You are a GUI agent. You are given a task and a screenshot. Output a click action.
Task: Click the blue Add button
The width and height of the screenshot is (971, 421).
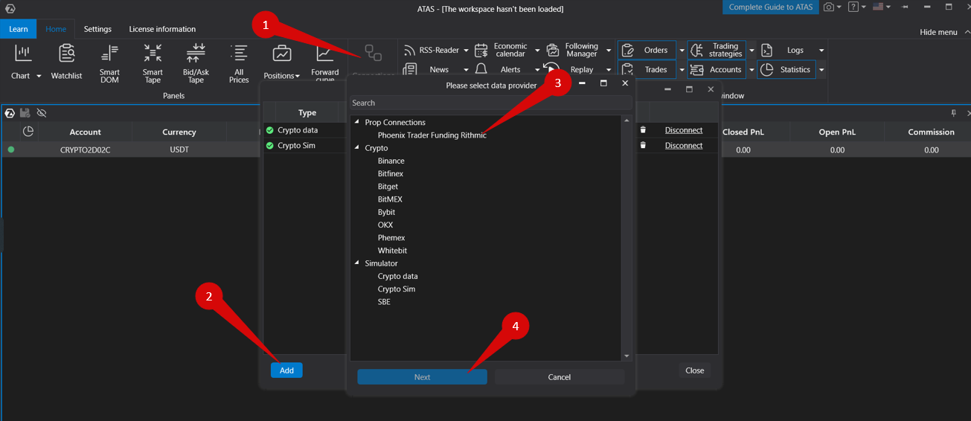[x=286, y=370]
